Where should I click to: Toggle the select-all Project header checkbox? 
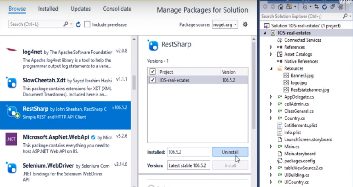pos(152,71)
